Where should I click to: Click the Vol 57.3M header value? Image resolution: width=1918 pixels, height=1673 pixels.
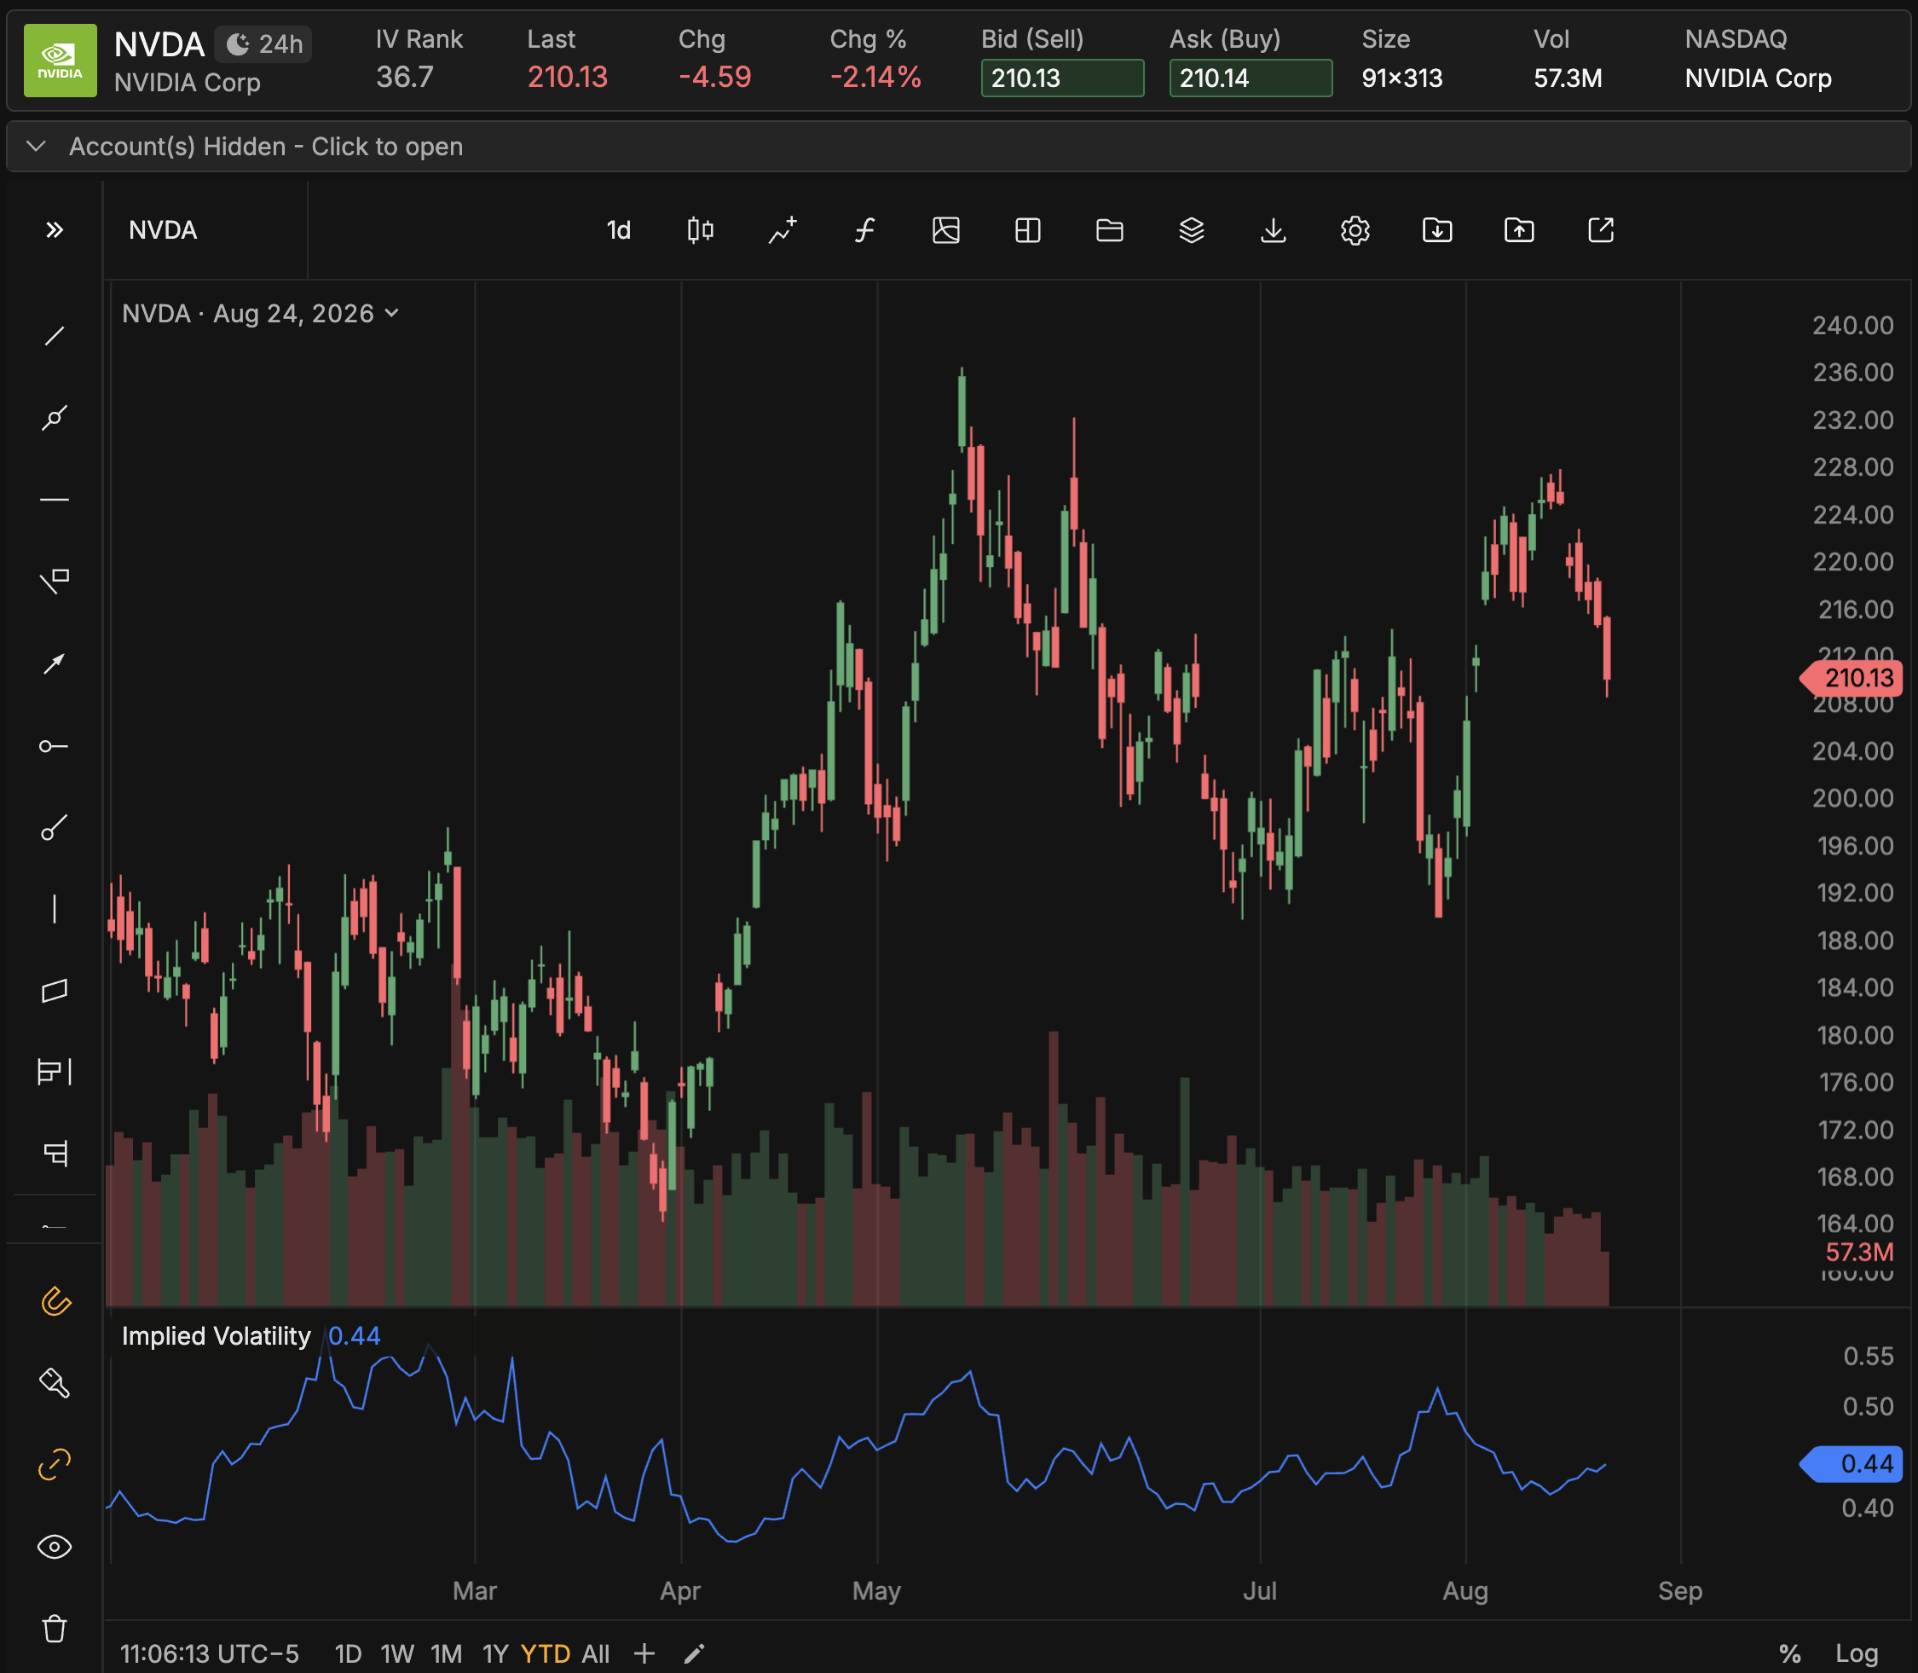[1568, 78]
